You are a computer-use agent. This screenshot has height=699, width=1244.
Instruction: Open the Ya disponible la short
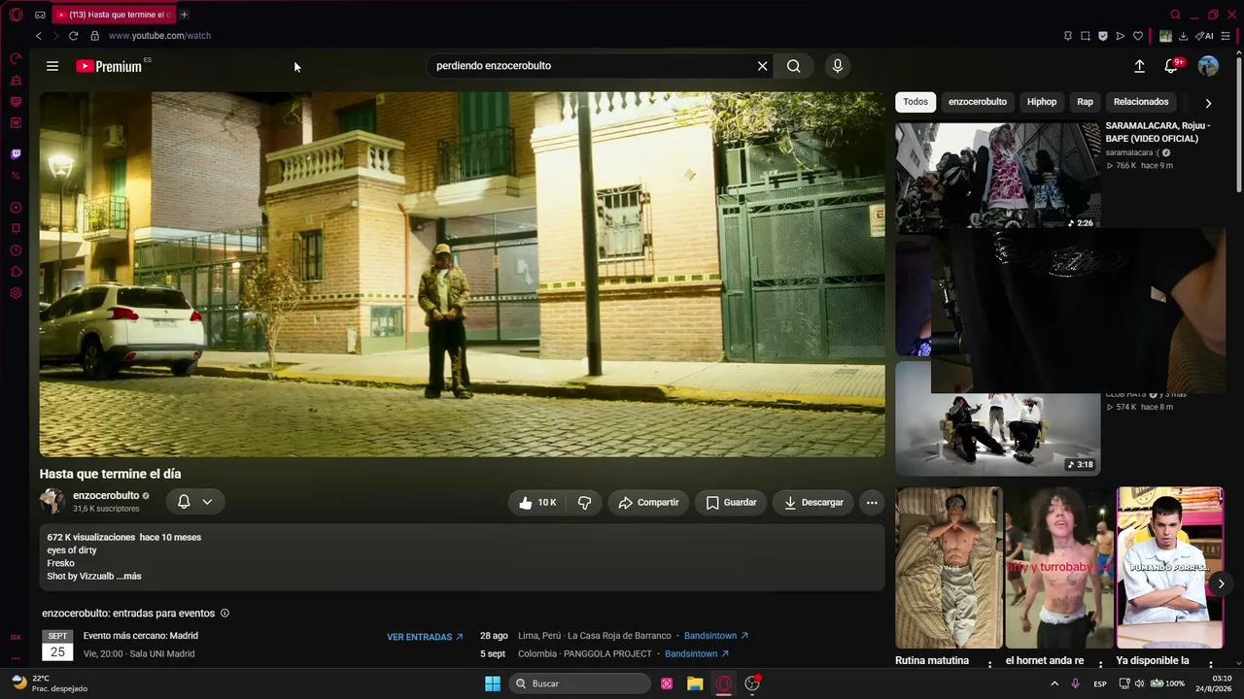pos(1170,568)
